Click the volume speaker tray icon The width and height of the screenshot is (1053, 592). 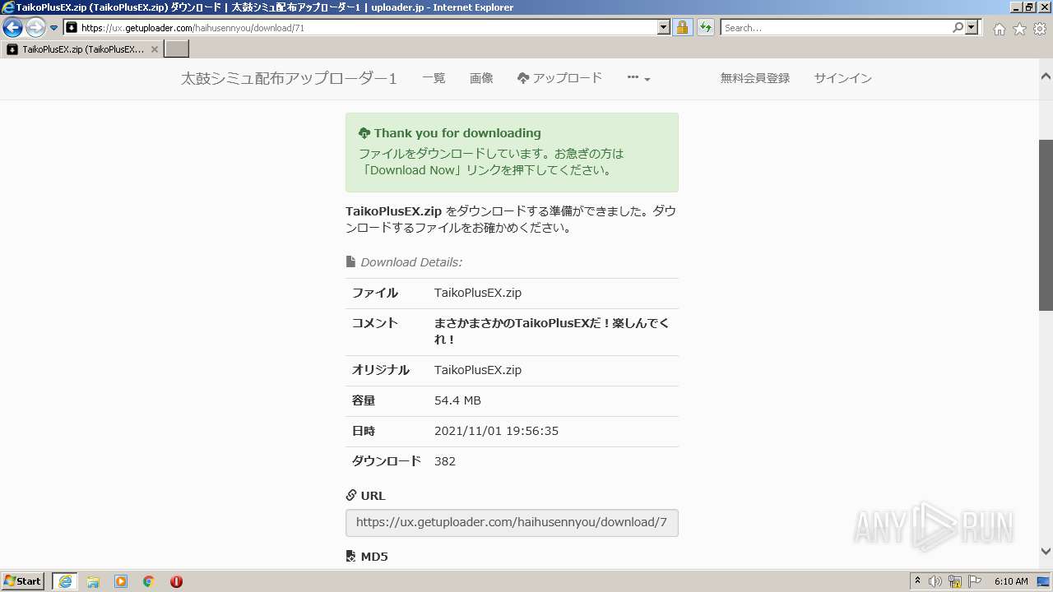[x=935, y=581]
